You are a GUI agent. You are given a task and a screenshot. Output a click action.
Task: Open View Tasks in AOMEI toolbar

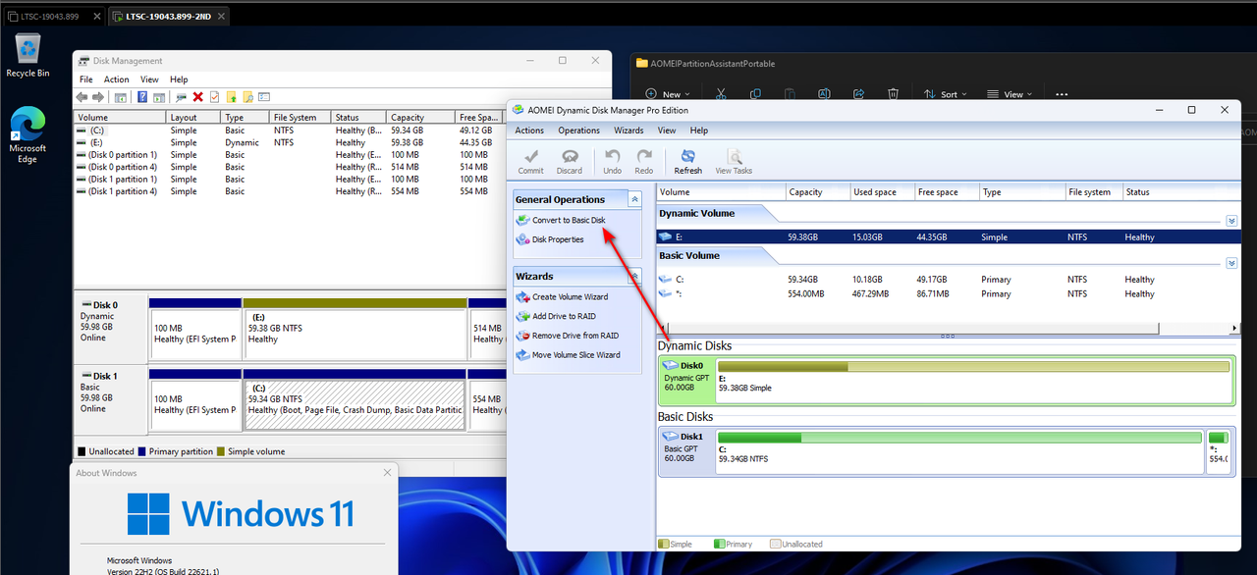734,162
